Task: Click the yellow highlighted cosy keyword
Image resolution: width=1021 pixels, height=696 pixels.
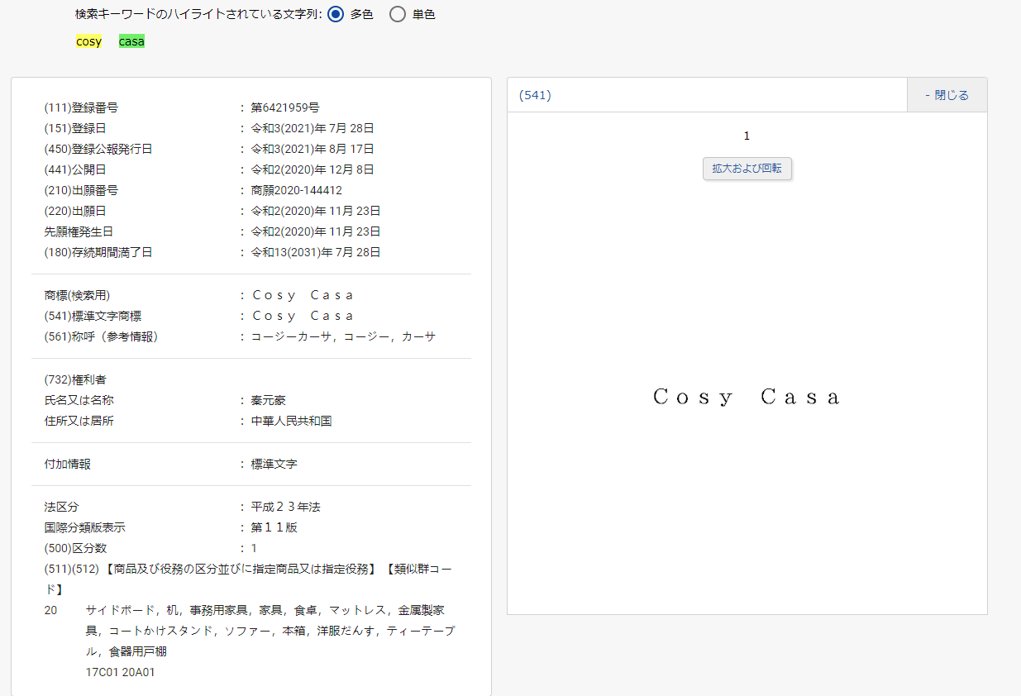Action: tap(88, 41)
